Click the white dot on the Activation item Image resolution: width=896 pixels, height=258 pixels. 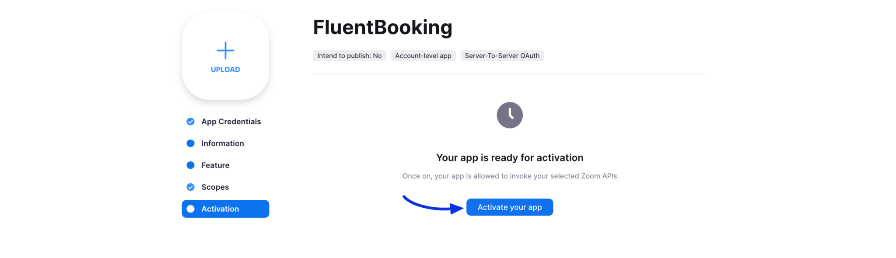pos(190,209)
